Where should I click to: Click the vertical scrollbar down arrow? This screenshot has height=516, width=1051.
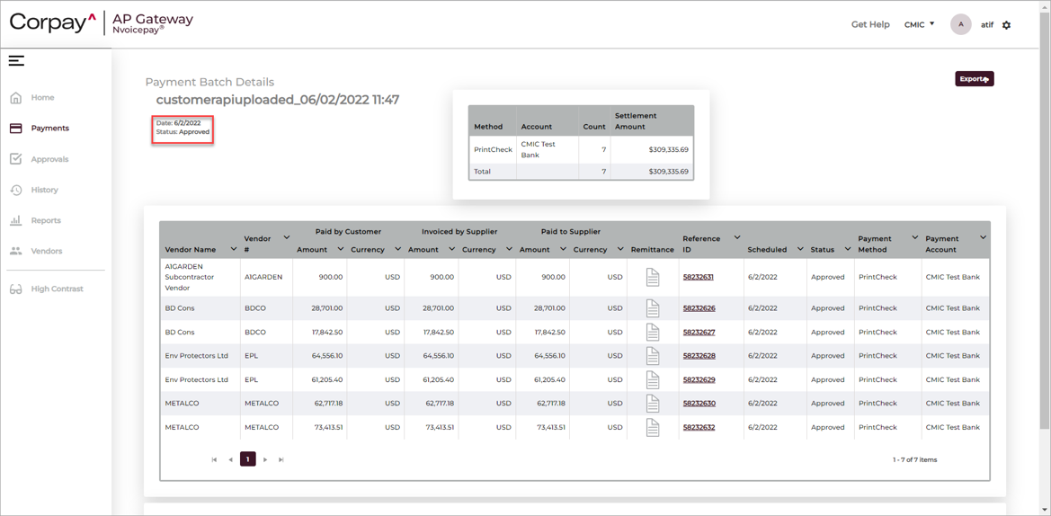(x=1044, y=510)
